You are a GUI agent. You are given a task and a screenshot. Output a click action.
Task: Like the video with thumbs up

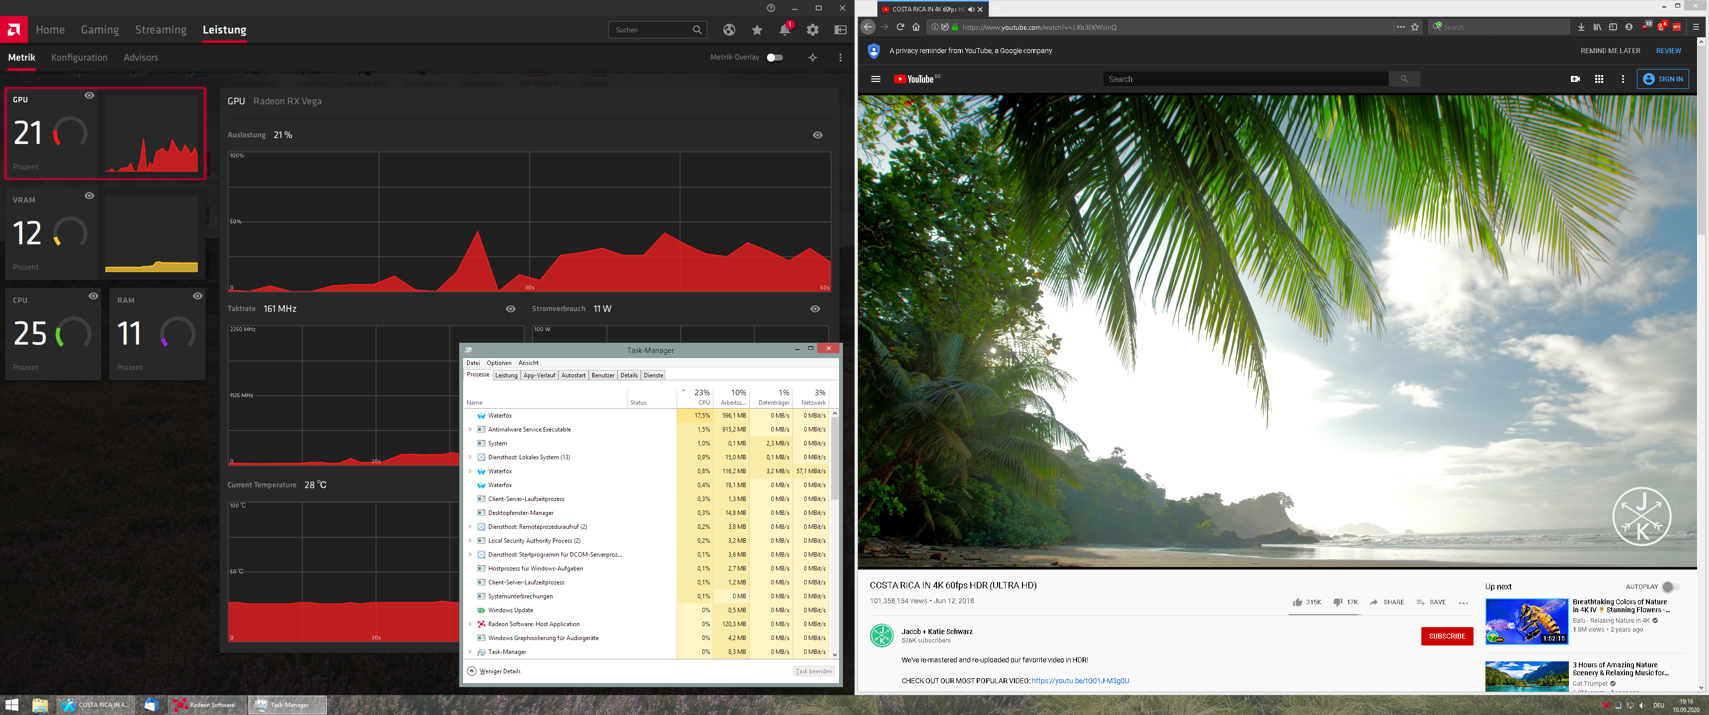(1298, 602)
